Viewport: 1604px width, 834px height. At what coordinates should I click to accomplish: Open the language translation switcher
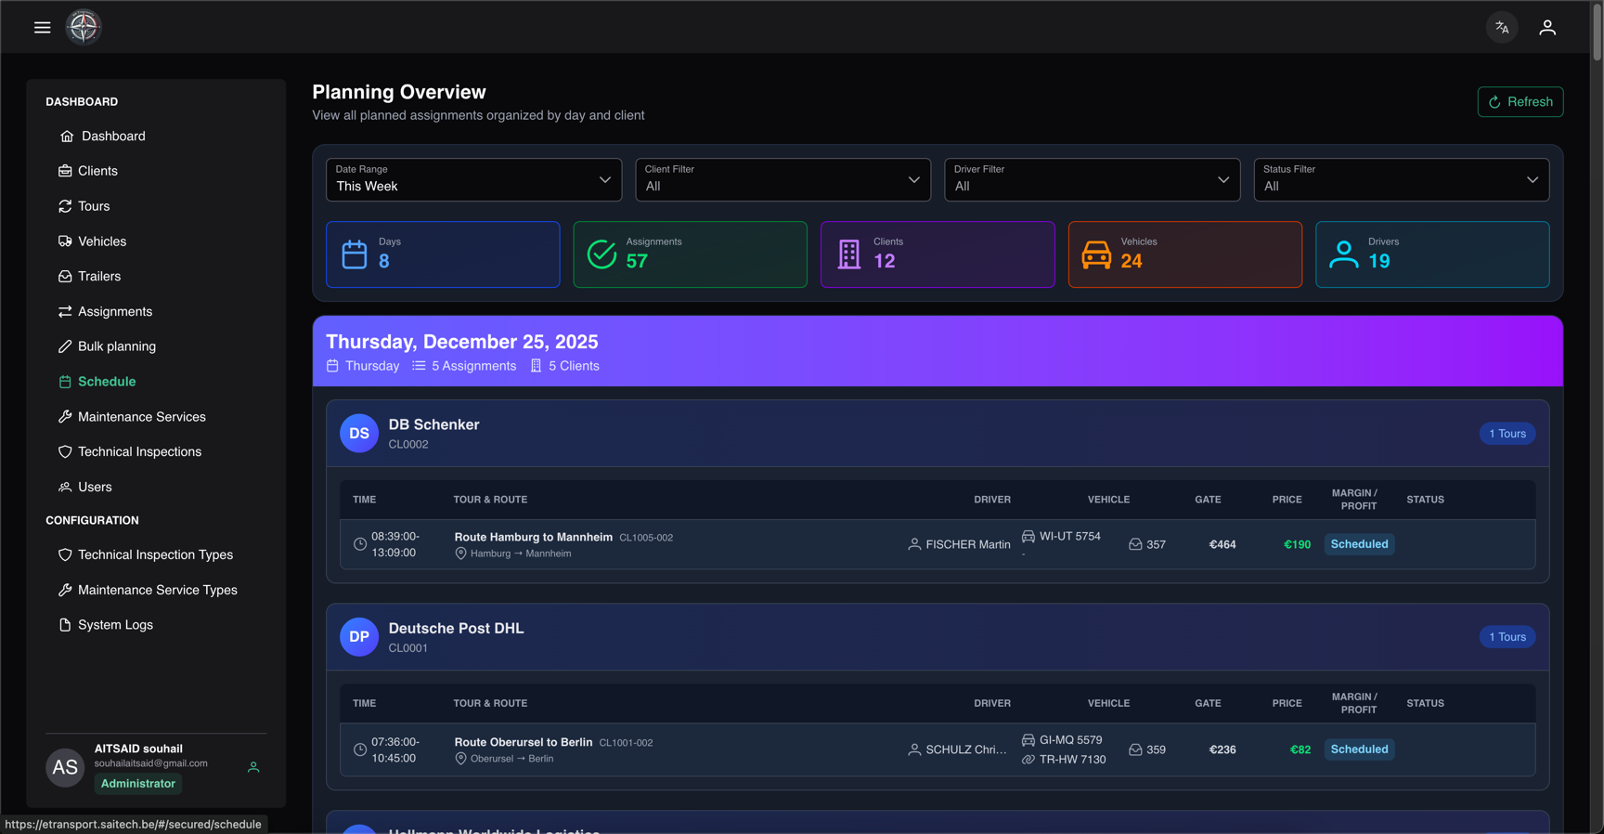click(1502, 27)
